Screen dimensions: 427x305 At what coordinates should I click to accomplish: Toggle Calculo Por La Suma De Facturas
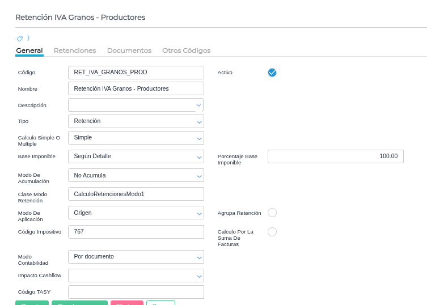[272, 232]
